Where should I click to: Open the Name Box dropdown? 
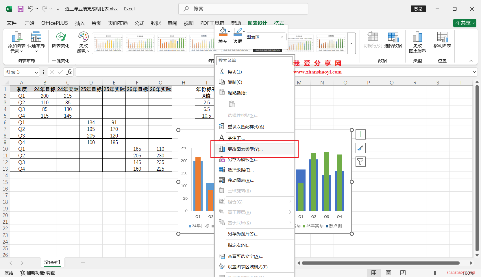pos(36,72)
